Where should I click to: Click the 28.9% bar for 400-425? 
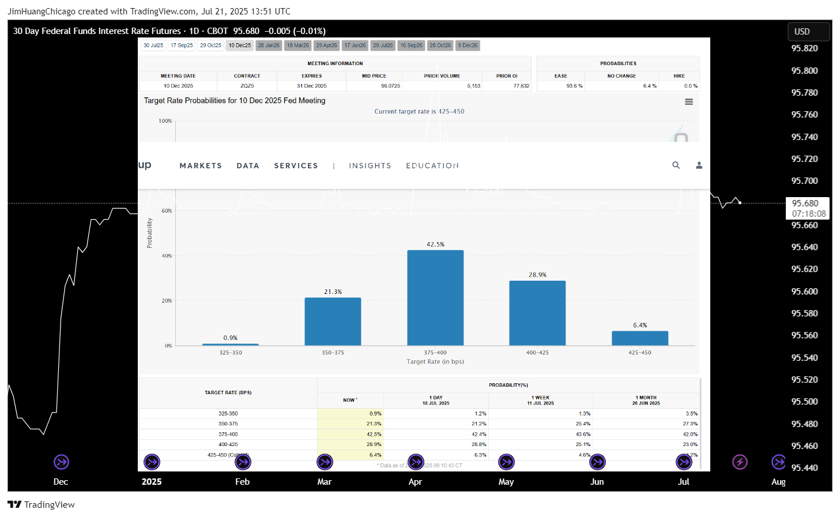point(537,313)
